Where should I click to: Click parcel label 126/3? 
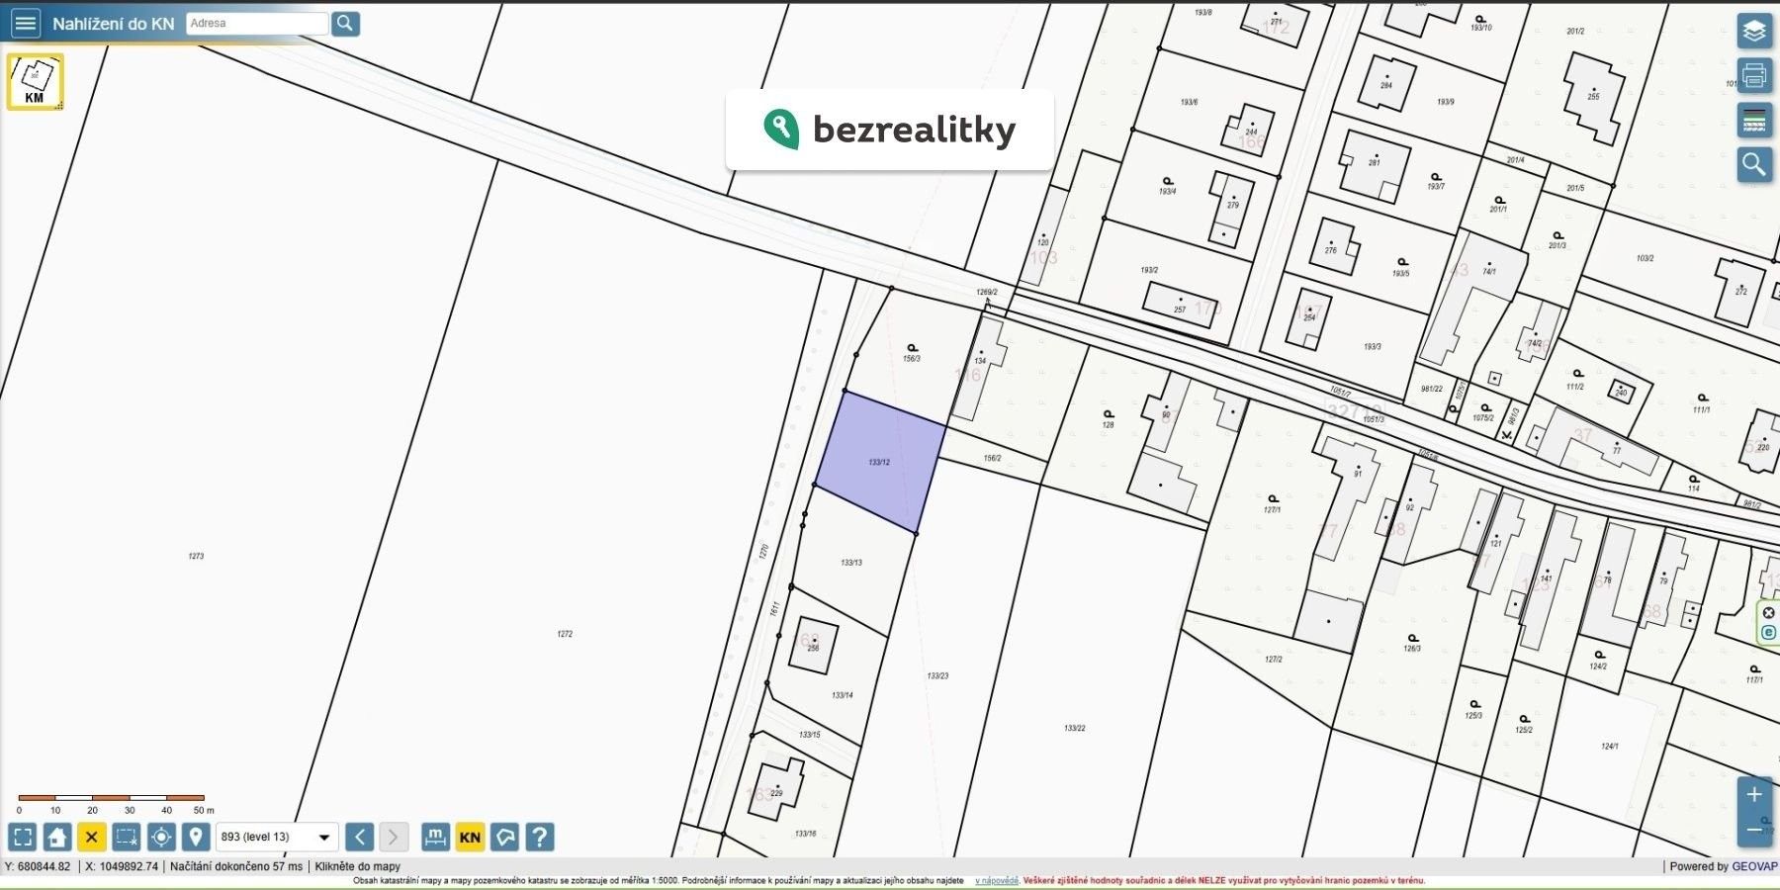(1412, 649)
